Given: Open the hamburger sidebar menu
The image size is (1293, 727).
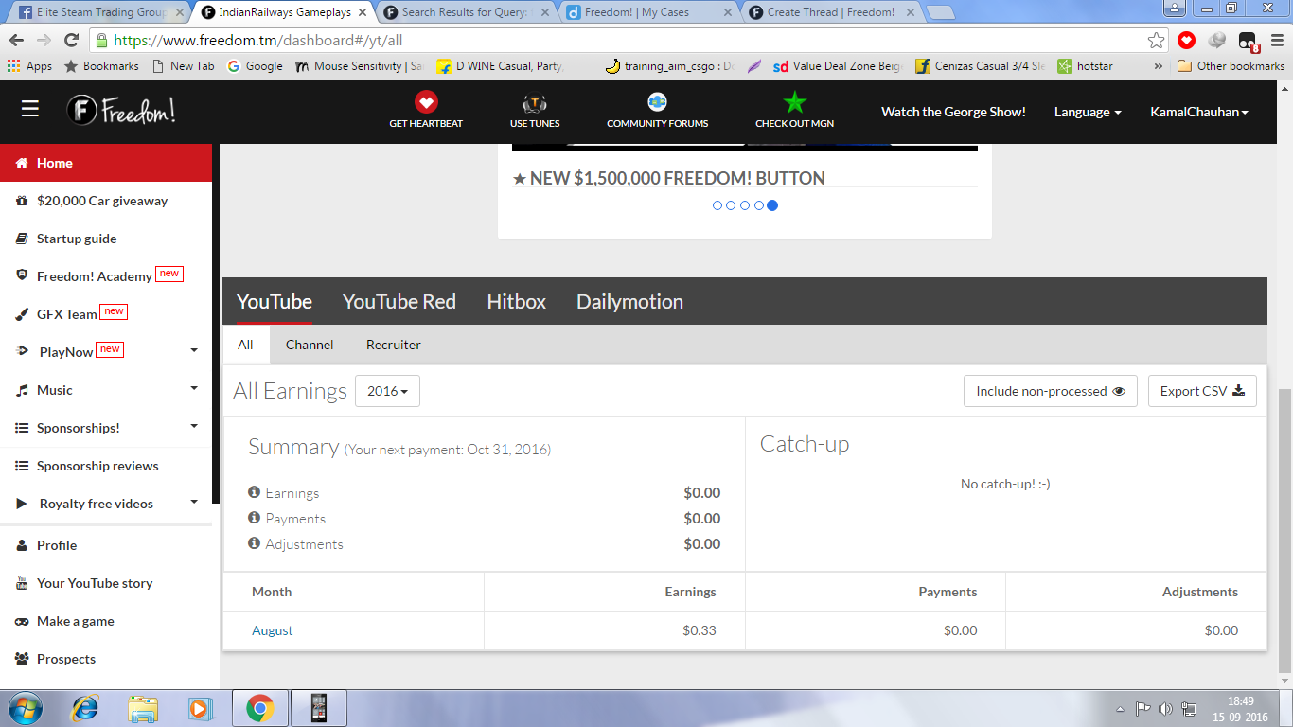Looking at the screenshot, I should (x=30, y=110).
